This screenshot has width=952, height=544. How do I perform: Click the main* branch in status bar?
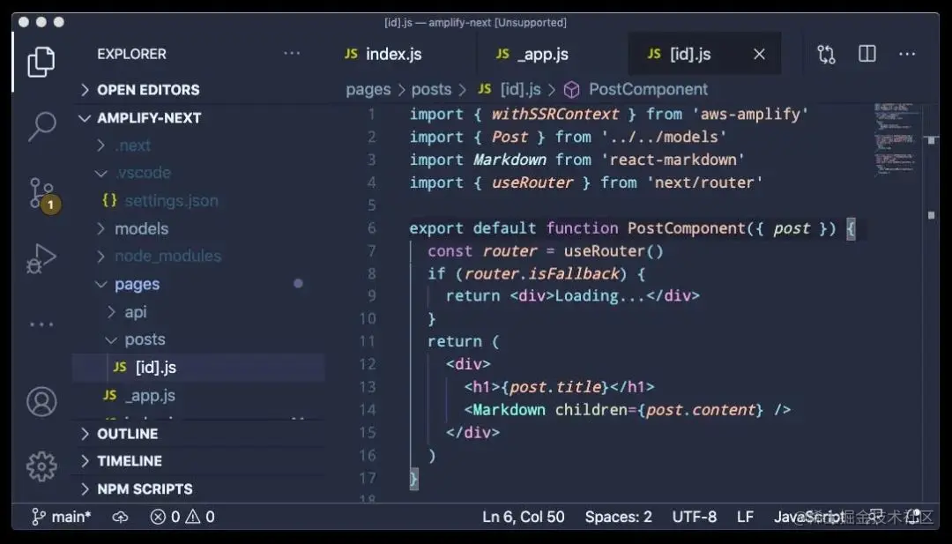[x=62, y=517]
